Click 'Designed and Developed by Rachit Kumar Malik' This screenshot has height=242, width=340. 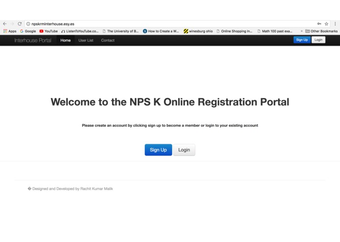click(72, 189)
